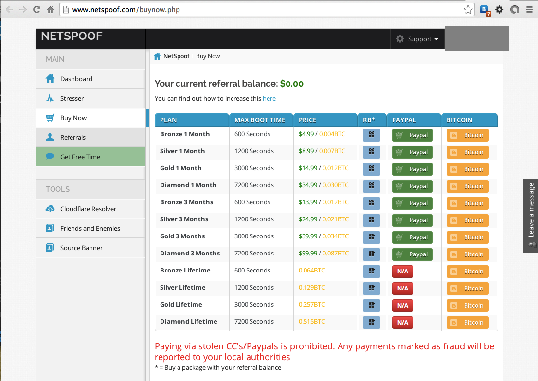Viewport: 538px width, 381px height.
Task: Click gift icon for Gold Lifetime
Action: (372, 305)
